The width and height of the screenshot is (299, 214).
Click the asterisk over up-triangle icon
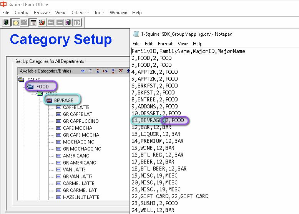coord(113,71)
